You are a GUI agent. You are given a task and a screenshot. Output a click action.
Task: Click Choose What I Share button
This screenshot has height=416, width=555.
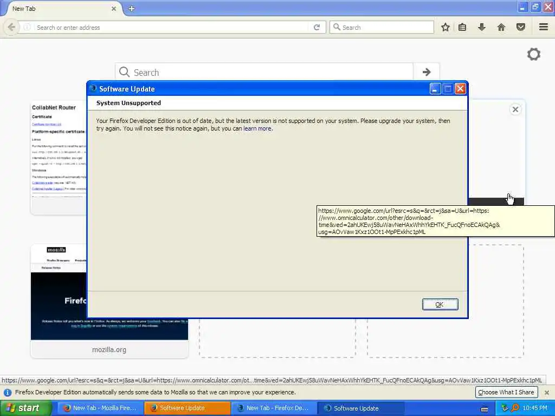(x=506, y=392)
